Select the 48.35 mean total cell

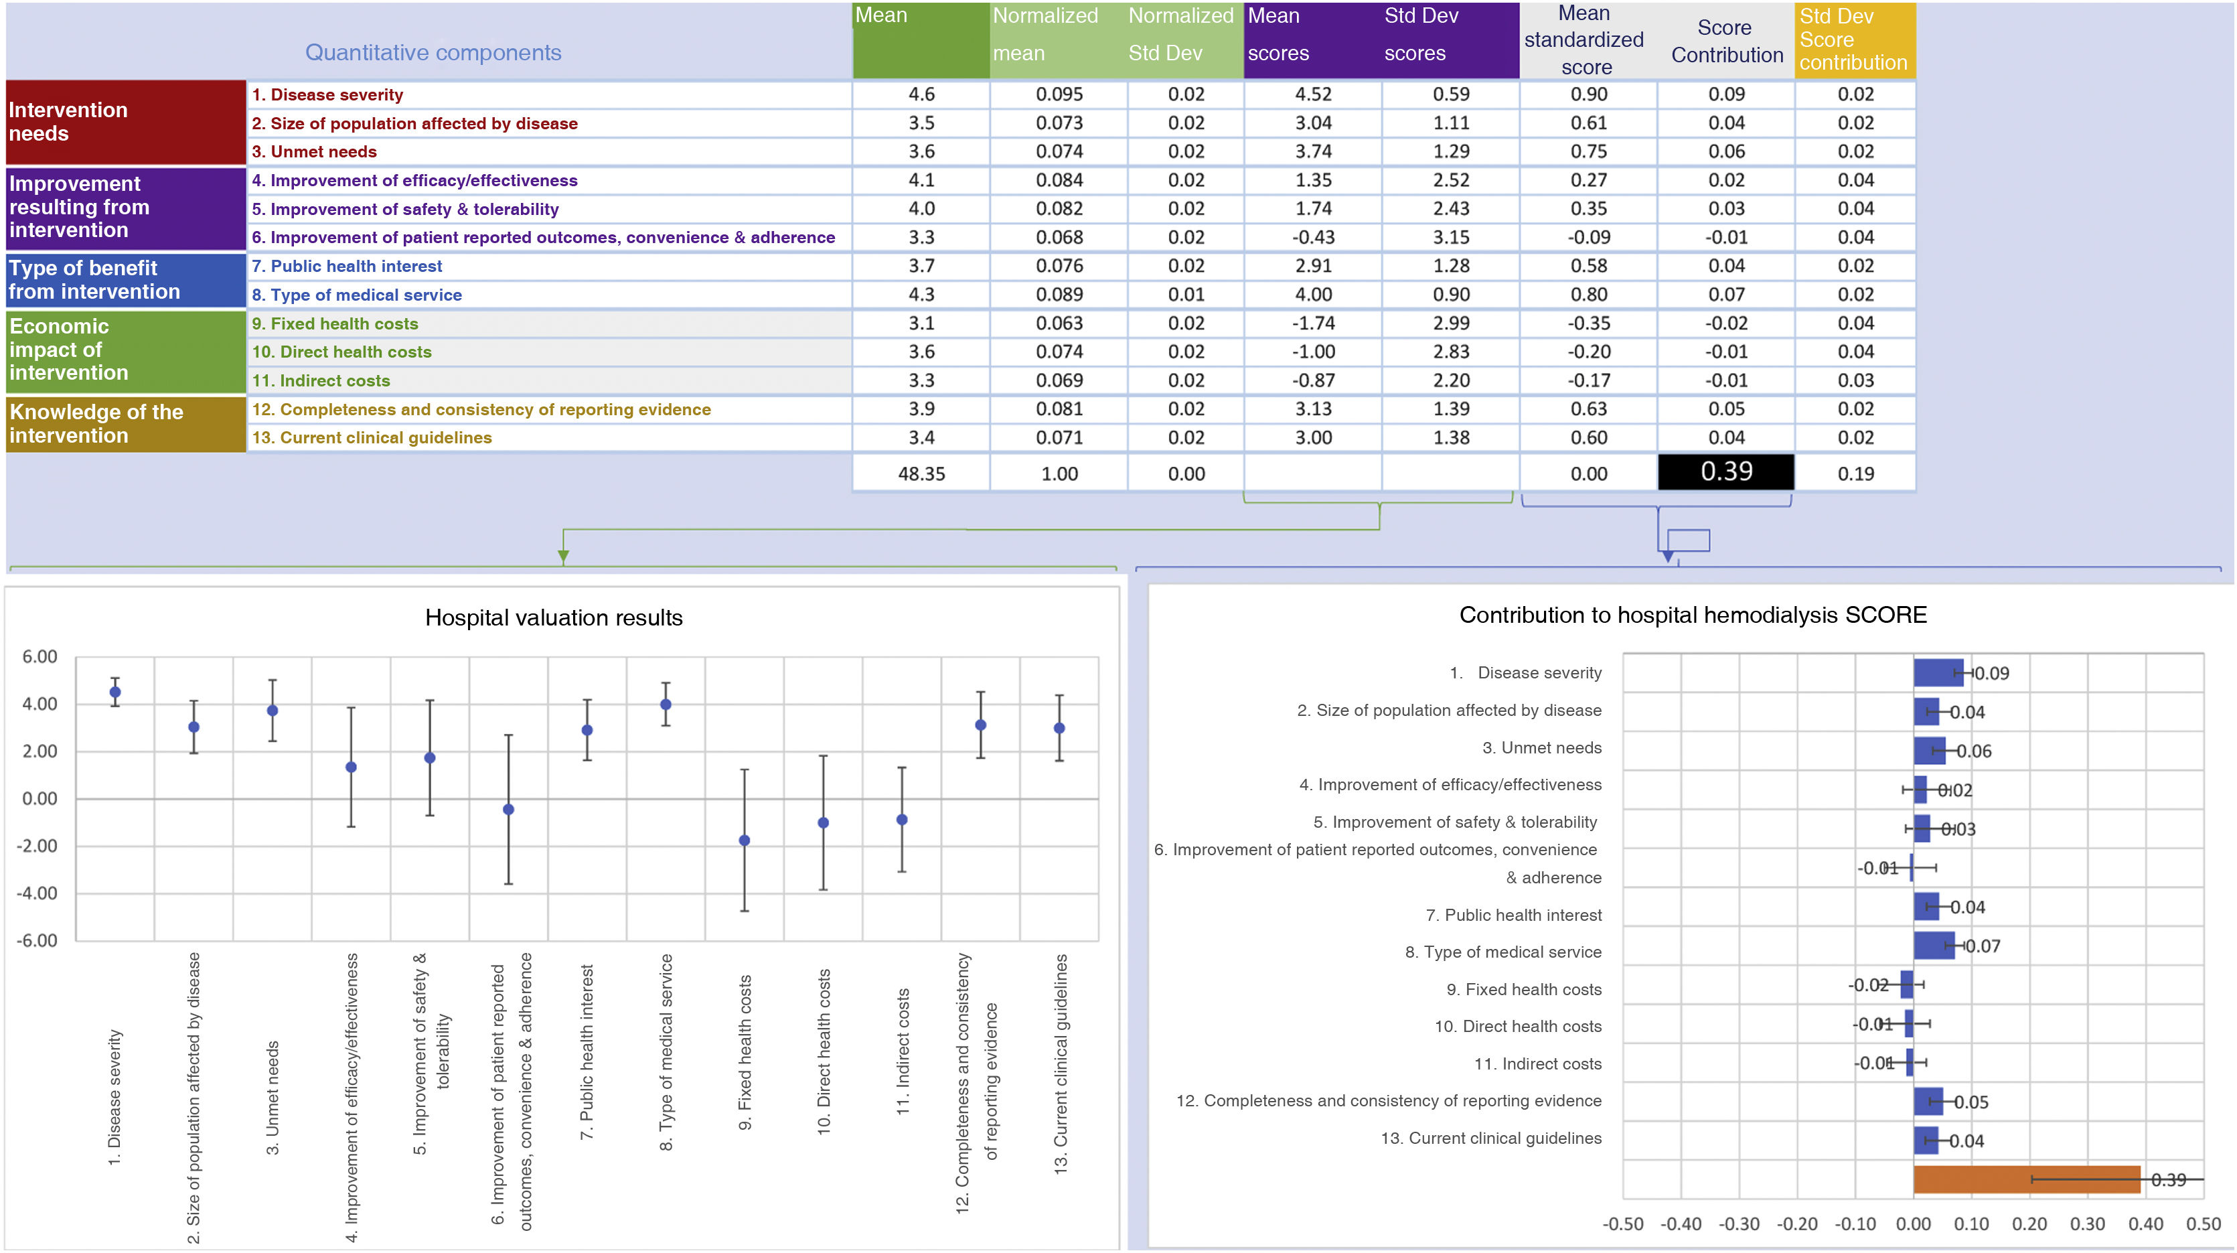(x=921, y=474)
